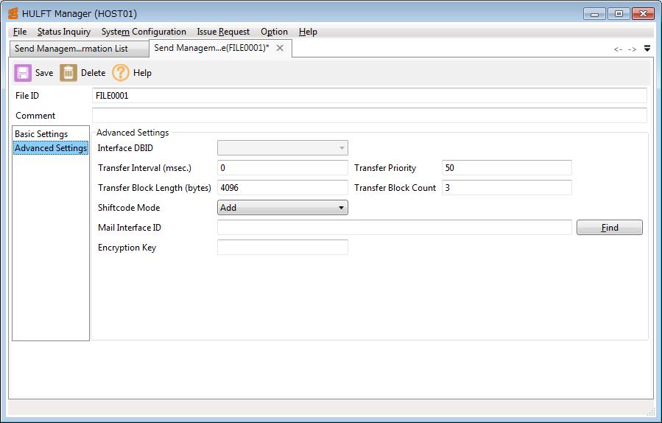Screen dimensions: 662x423
Task: Click the Encryption Key input field
Action: [283, 248]
